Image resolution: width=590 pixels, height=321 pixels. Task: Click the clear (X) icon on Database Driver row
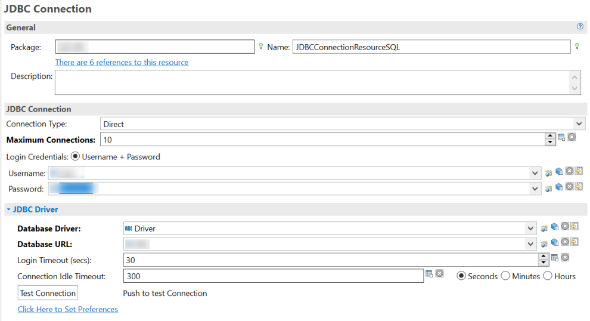(565, 226)
